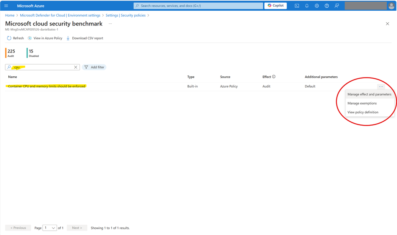Image resolution: width=397 pixels, height=235 pixels.
Task: Click the Audit effect cell
Action: coord(266,86)
